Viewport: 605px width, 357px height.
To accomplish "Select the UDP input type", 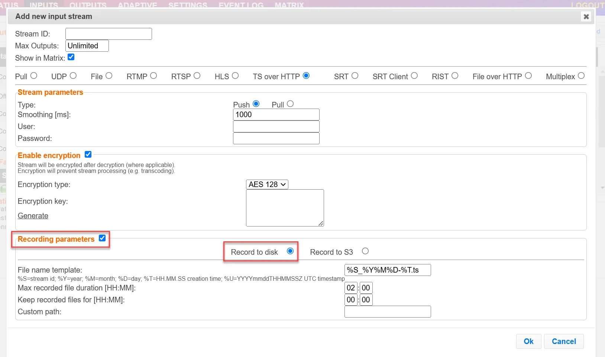I will pos(73,76).
